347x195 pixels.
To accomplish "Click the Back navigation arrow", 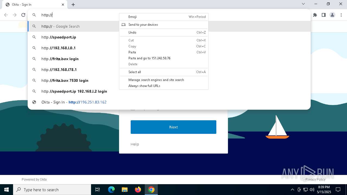I will tap(6, 15).
